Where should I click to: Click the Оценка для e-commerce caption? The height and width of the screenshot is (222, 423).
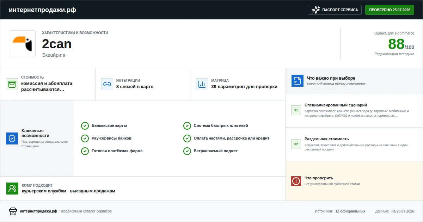394,33
